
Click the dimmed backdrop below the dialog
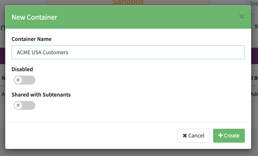[129, 153]
